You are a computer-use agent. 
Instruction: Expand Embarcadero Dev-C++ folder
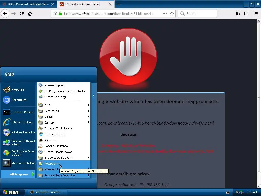[64, 158]
